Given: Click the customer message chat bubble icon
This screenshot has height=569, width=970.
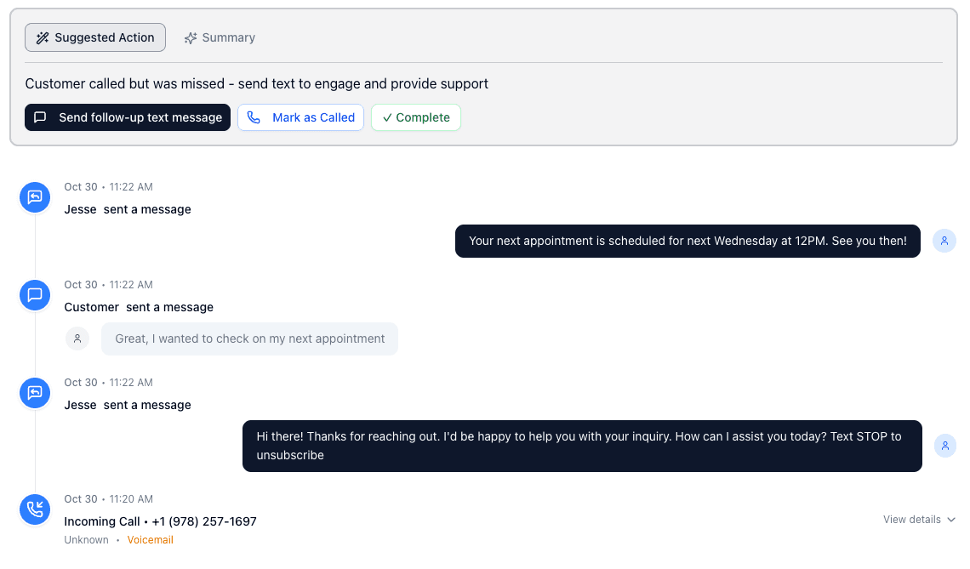Looking at the screenshot, I should coord(35,295).
